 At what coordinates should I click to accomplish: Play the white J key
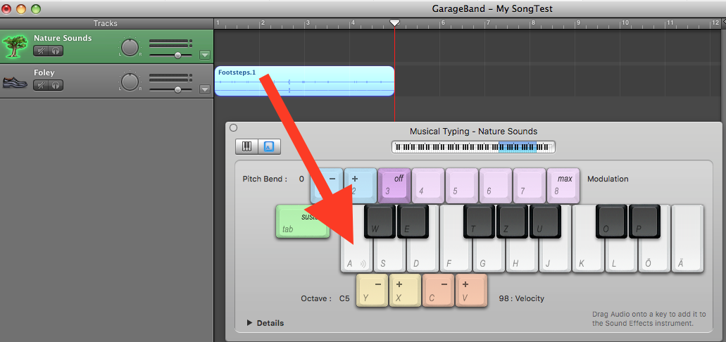(555, 257)
